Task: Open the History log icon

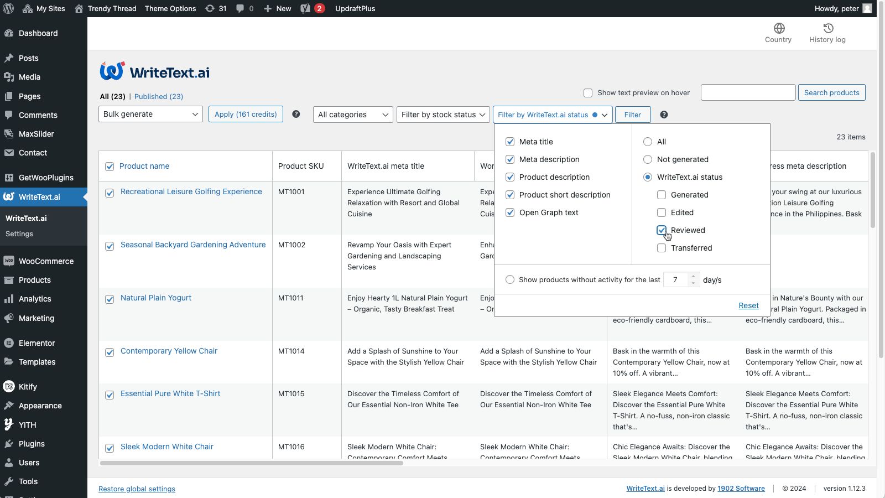Action: (827, 29)
